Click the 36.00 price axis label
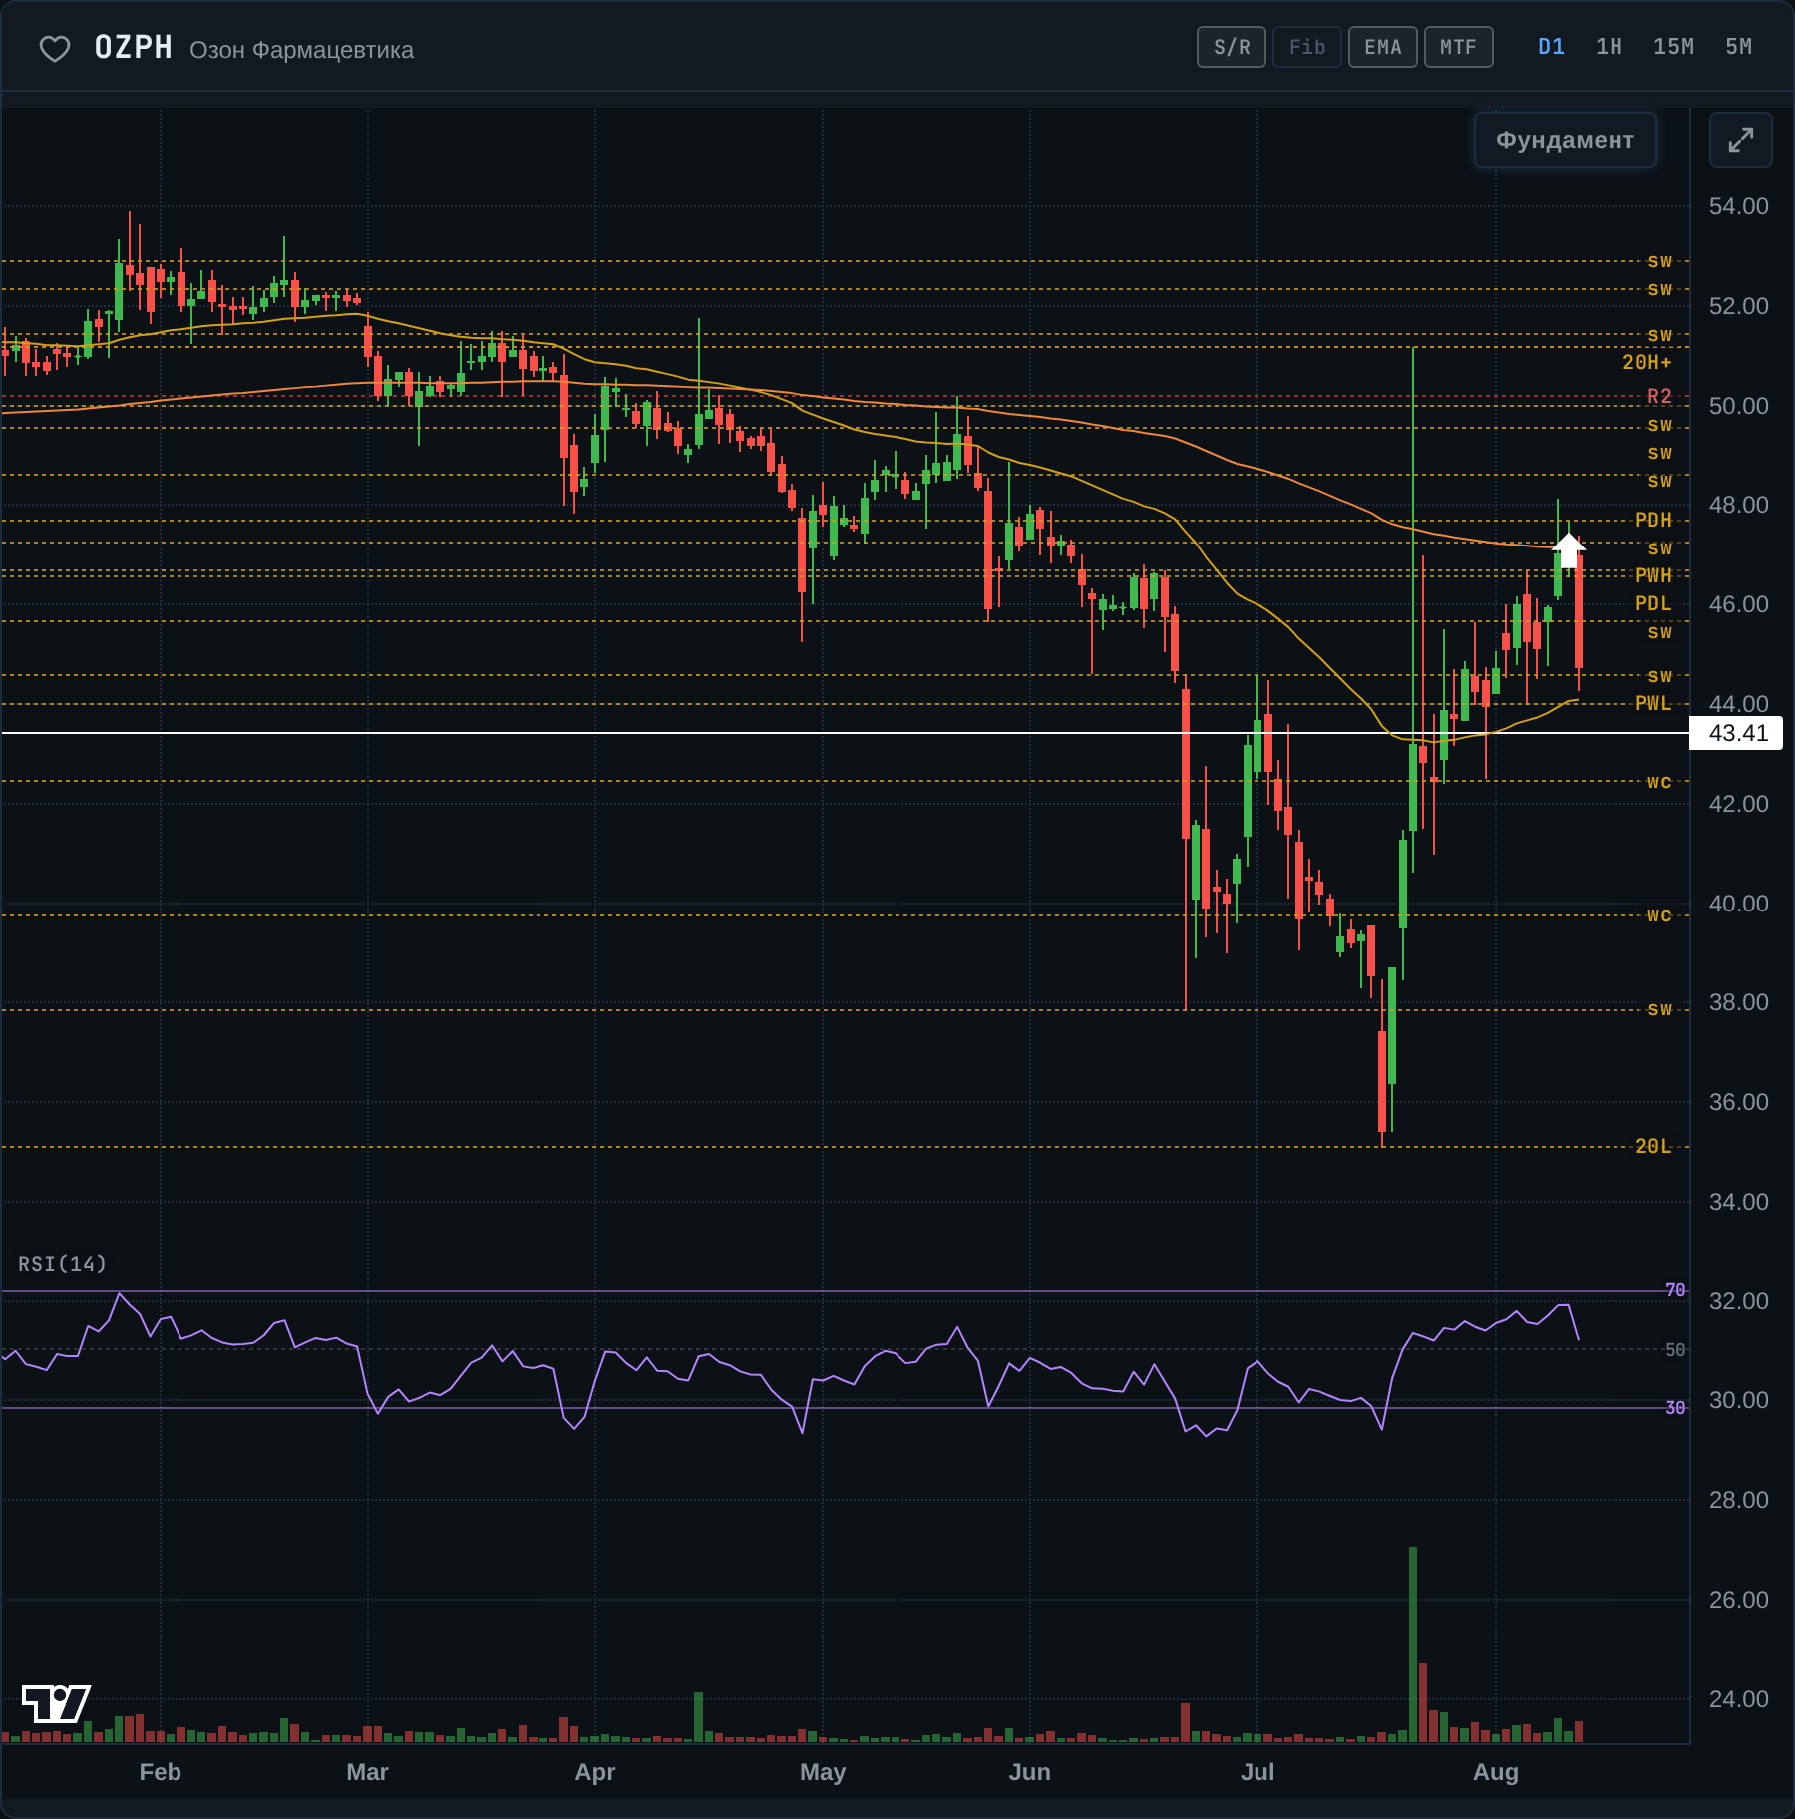The height and width of the screenshot is (1819, 1795). coord(1738,1102)
